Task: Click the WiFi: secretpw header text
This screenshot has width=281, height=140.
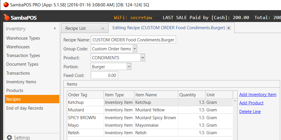Action: 133,17
